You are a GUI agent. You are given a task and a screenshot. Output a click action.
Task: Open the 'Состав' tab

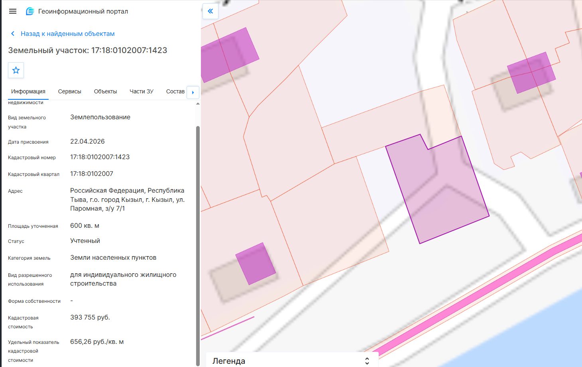(175, 91)
